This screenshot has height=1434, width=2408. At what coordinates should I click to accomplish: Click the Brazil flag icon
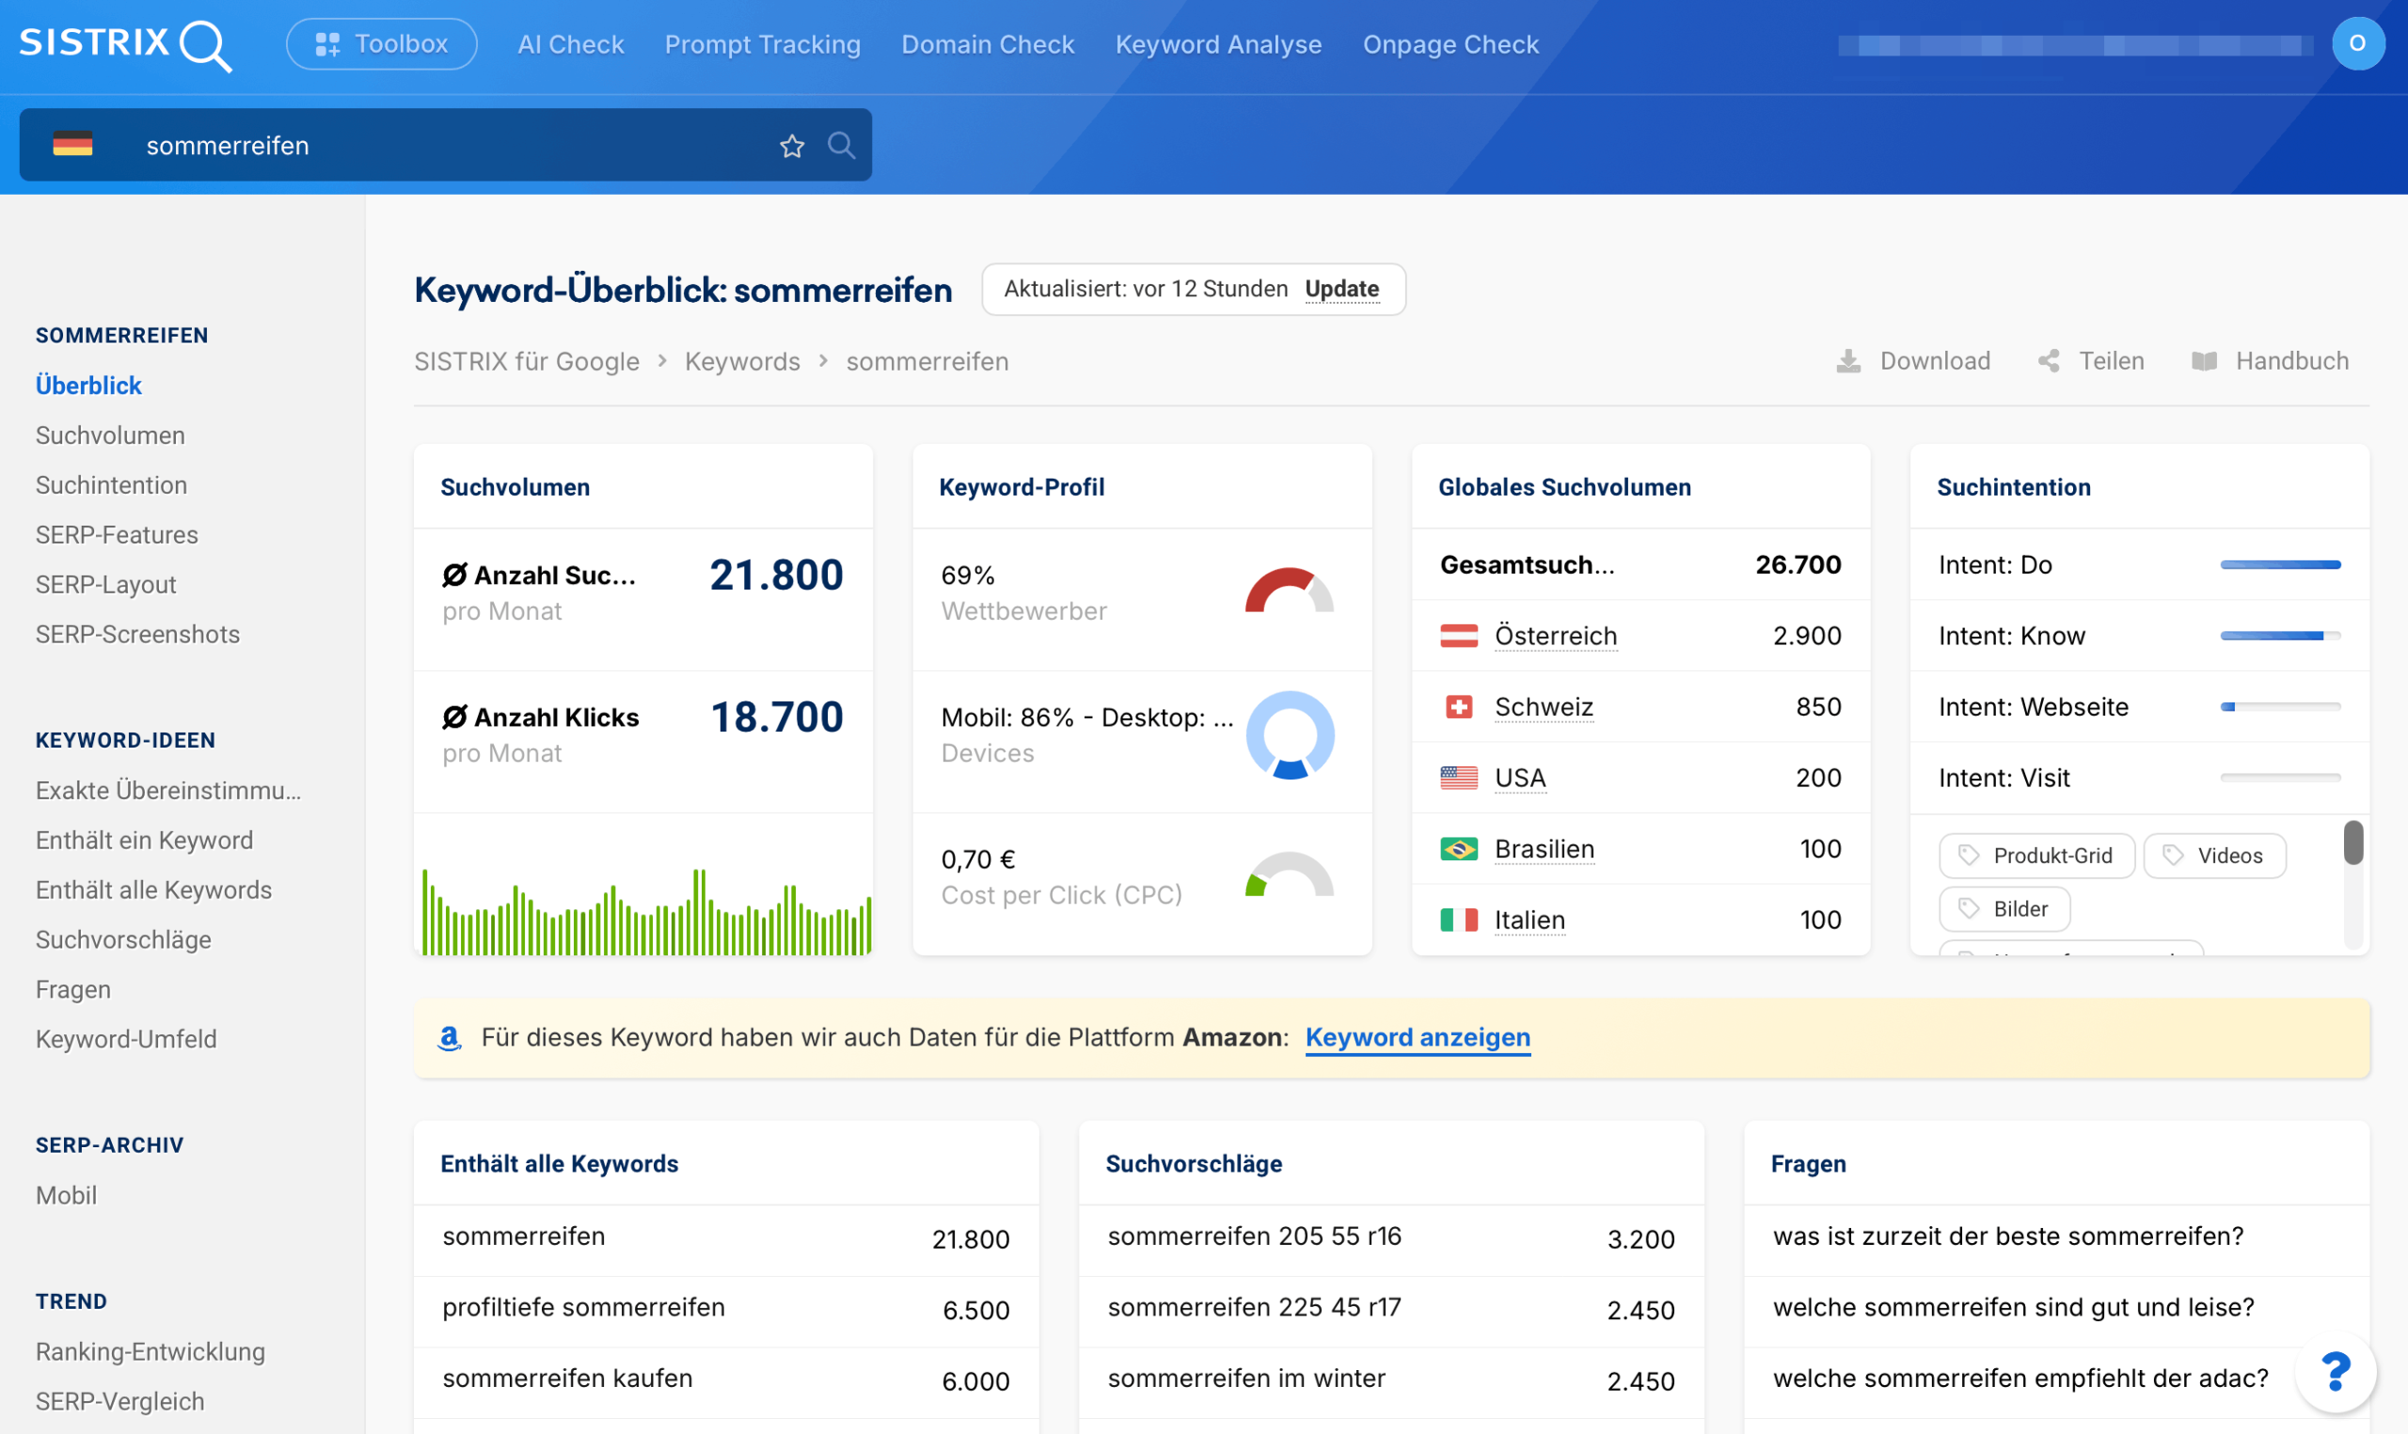[1459, 849]
